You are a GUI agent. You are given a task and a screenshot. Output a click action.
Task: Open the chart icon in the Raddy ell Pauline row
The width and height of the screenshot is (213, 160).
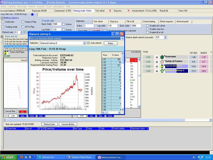[x=157, y=62]
